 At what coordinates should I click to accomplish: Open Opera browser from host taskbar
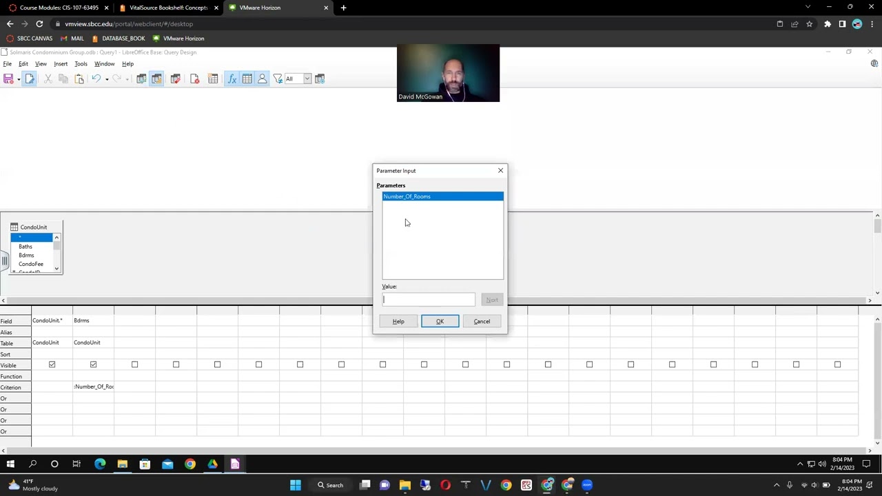445,485
